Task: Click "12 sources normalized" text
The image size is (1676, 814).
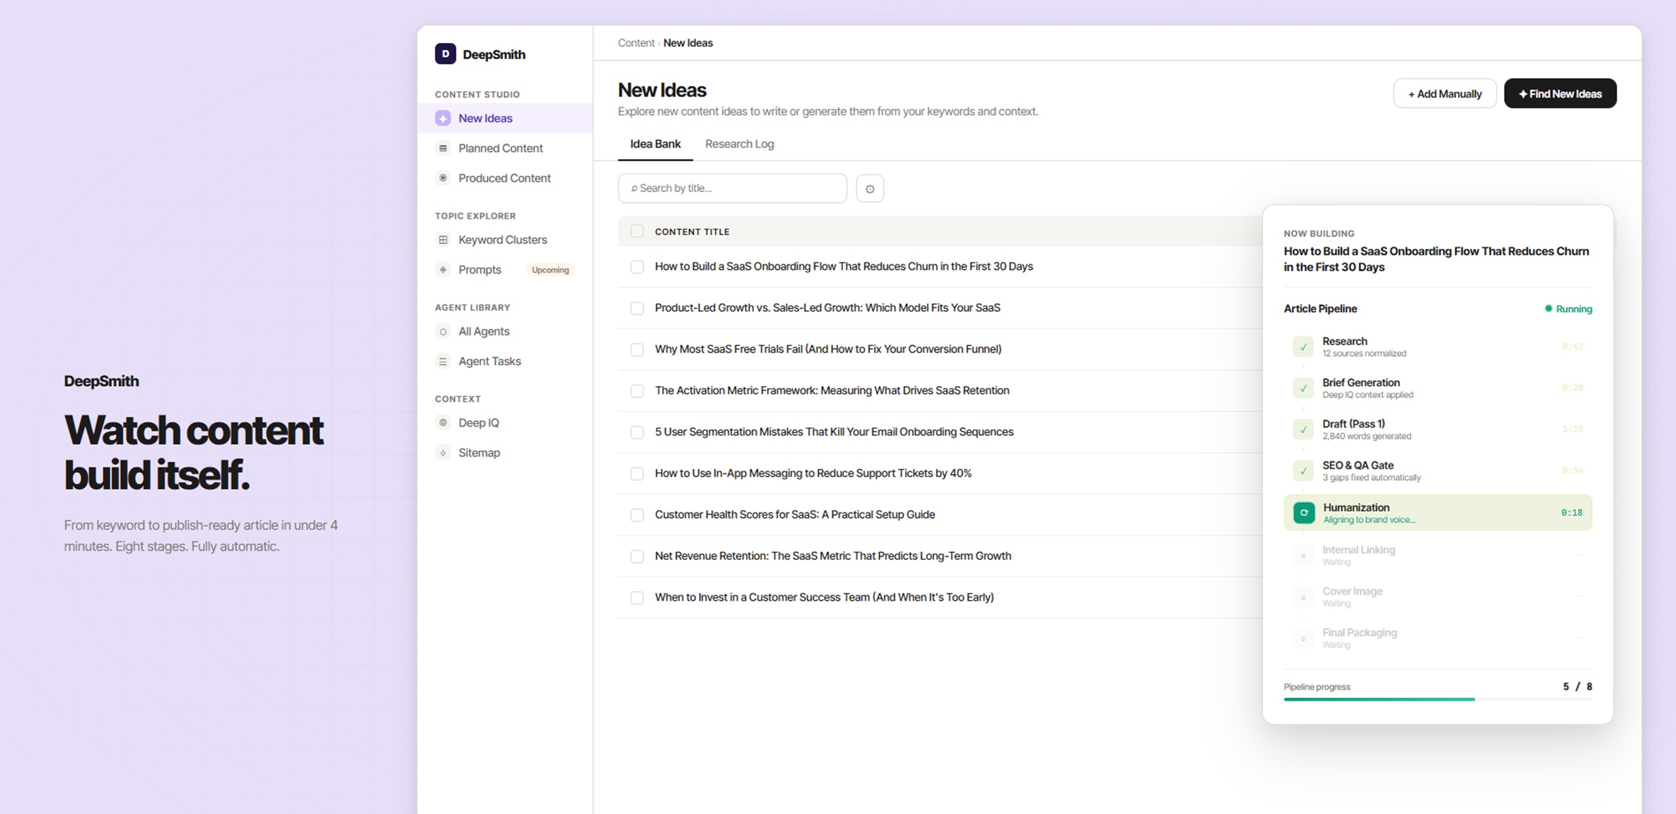Action: [1364, 354]
